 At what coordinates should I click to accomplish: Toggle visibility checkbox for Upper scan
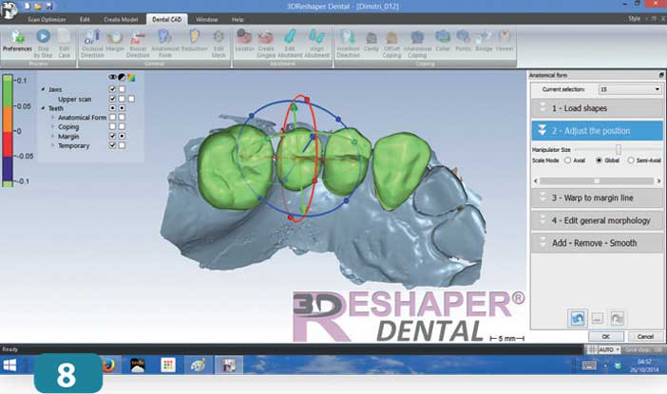112,99
